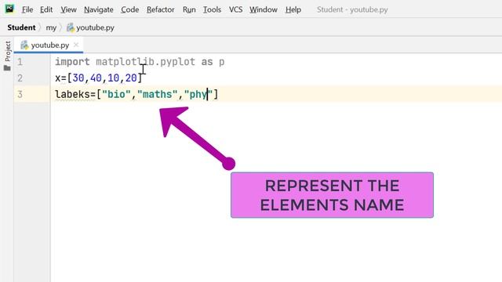502x282 pixels.
Task: Click the value 40 in list x
Action: (96, 78)
